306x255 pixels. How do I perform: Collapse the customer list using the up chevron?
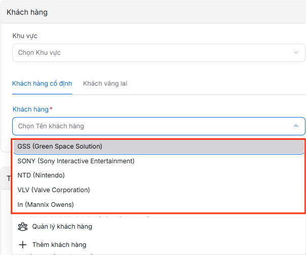click(x=296, y=126)
